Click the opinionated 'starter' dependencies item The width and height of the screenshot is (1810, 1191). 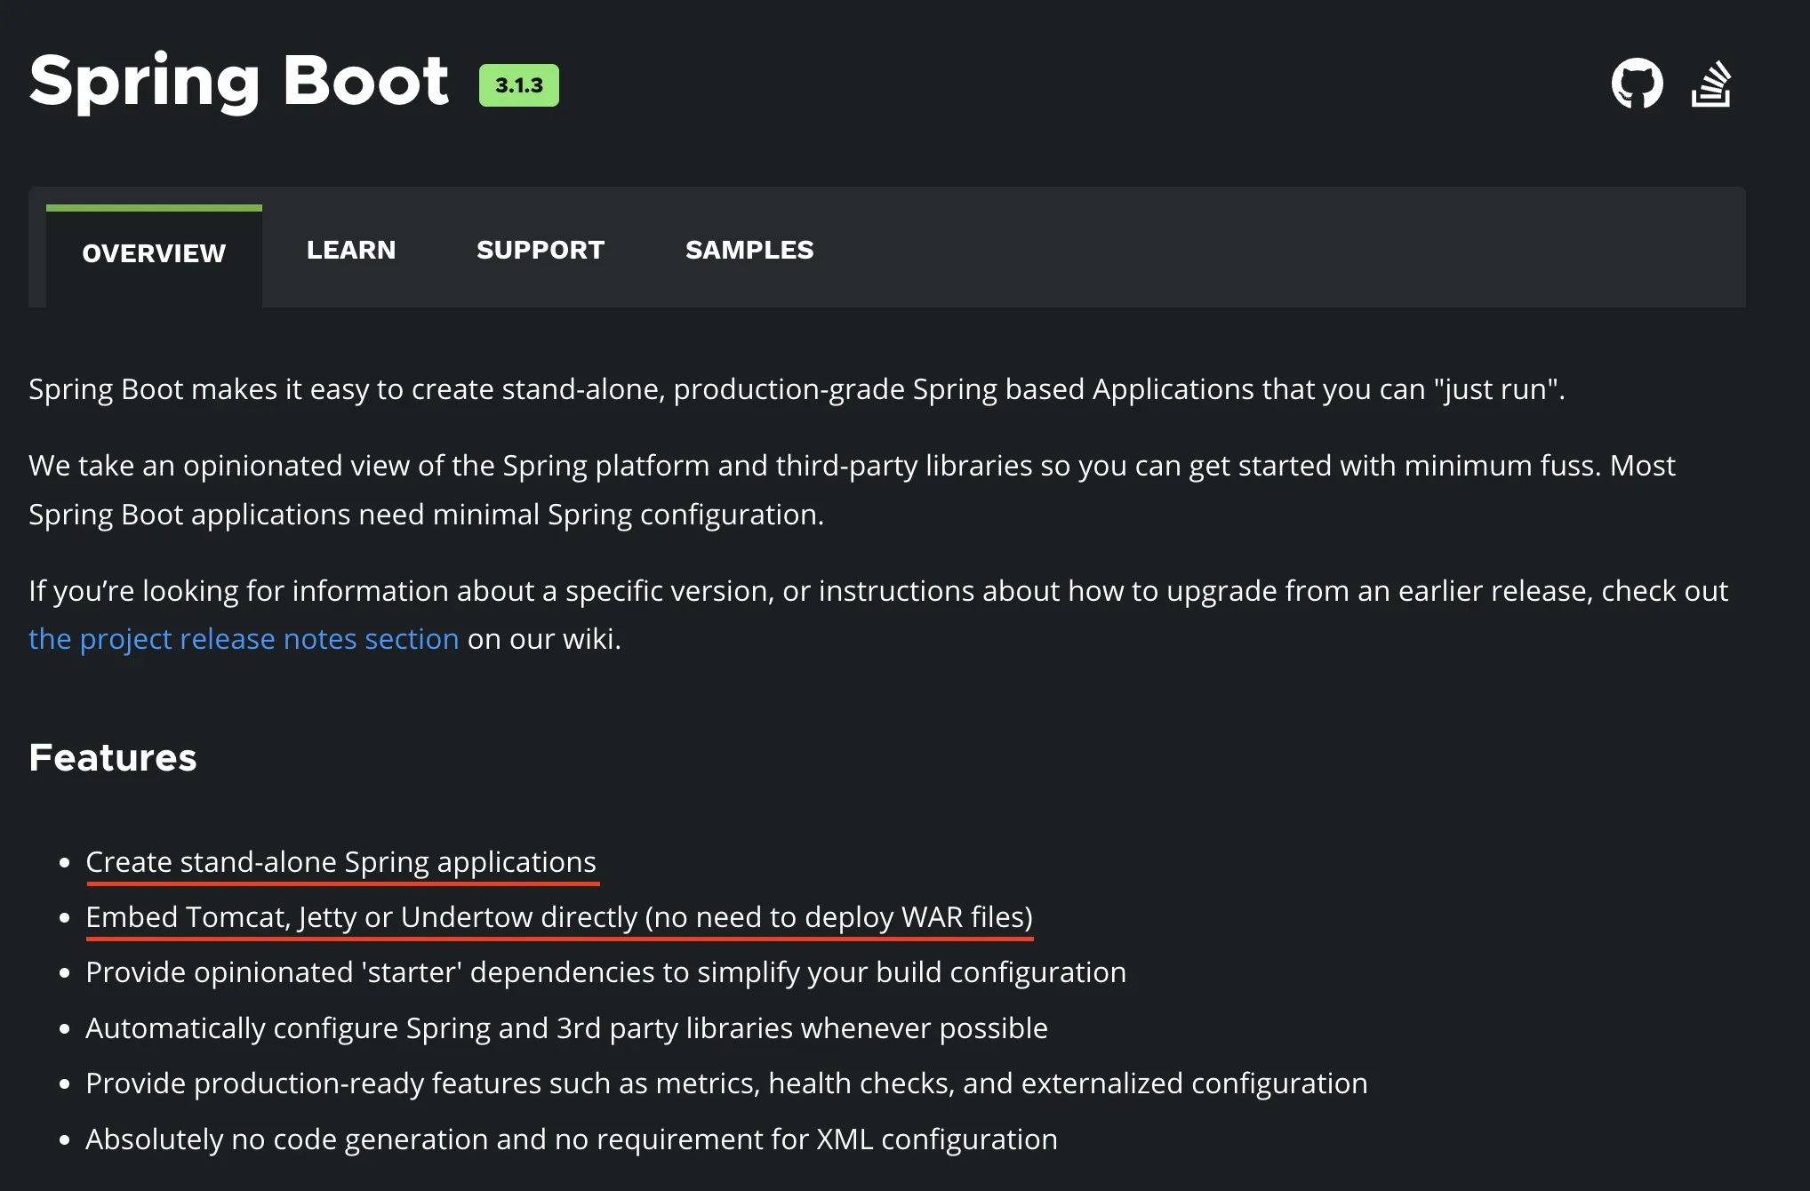(606, 972)
